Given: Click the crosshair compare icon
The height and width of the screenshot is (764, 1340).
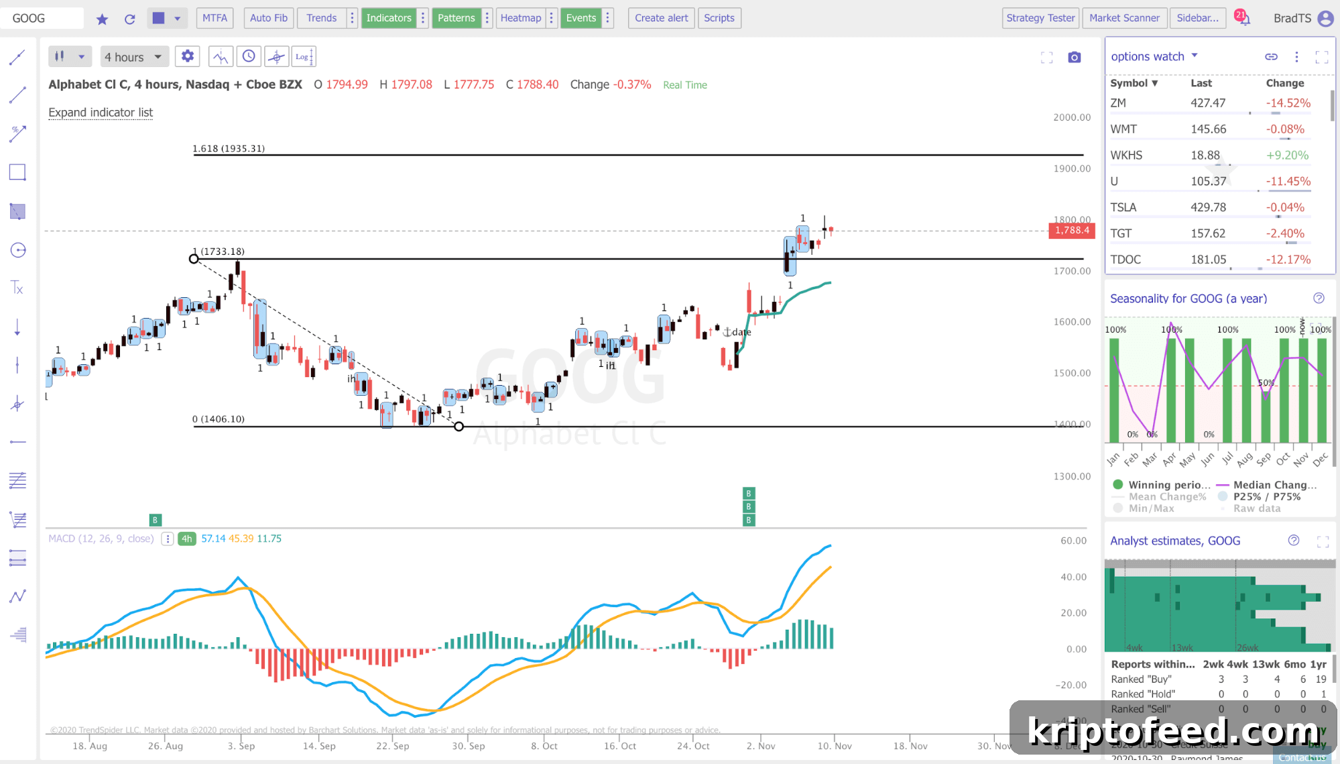Looking at the screenshot, I should pyautogui.click(x=276, y=56).
